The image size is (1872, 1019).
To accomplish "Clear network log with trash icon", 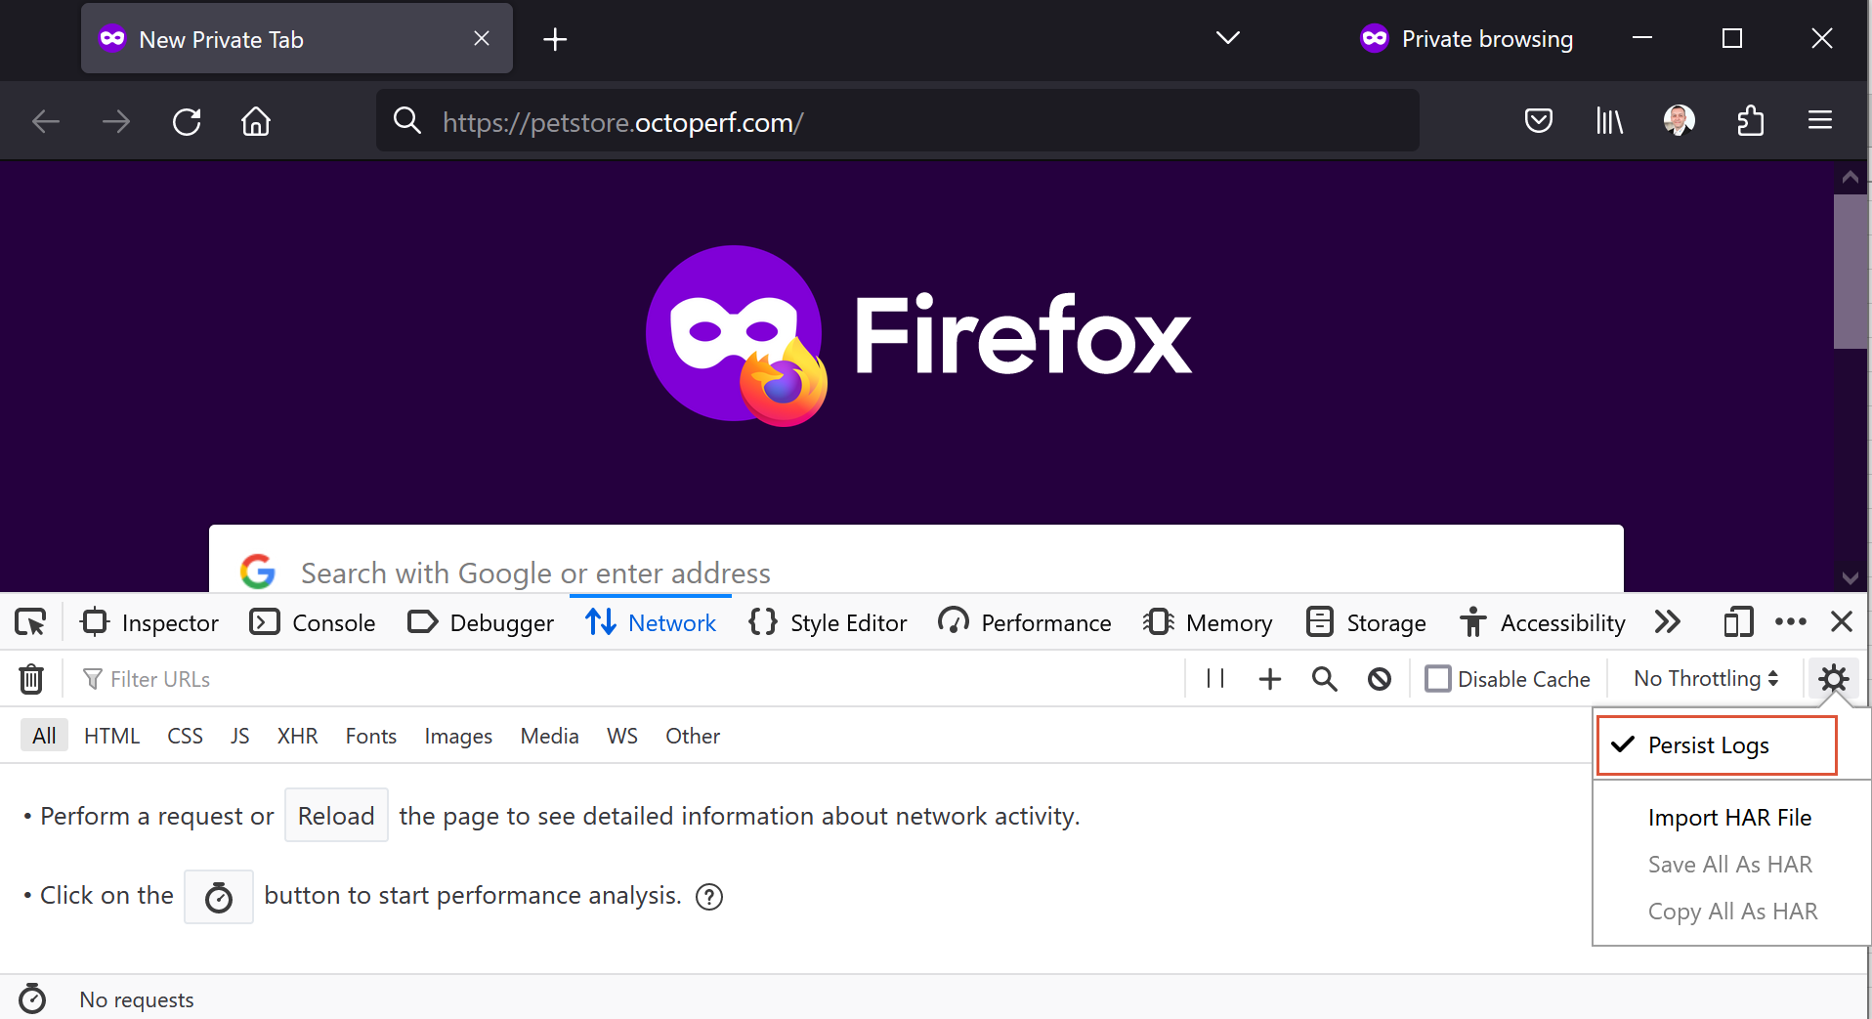I will tap(31, 679).
